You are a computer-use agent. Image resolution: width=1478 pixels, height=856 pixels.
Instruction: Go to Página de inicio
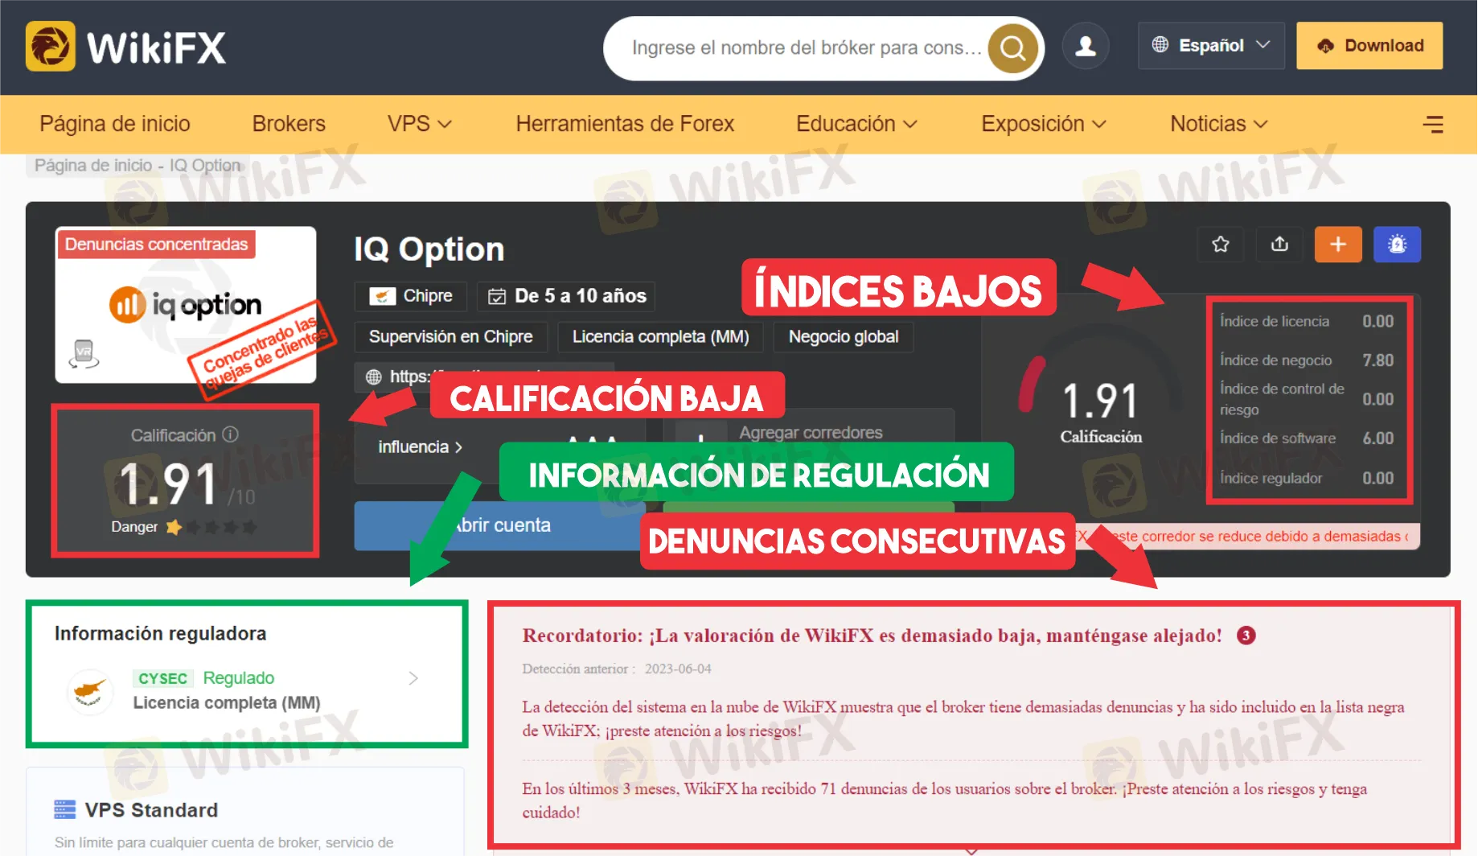pos(115,124)
